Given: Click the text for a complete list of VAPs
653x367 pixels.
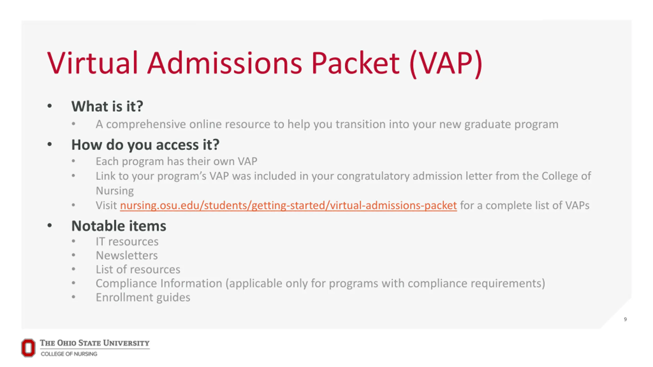Looking at the screenshot, I should pyautogui.click(x=525, y=205).
